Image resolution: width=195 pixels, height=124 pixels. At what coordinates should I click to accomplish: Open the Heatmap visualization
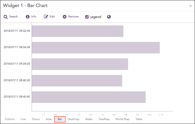[x=73, y=119]
